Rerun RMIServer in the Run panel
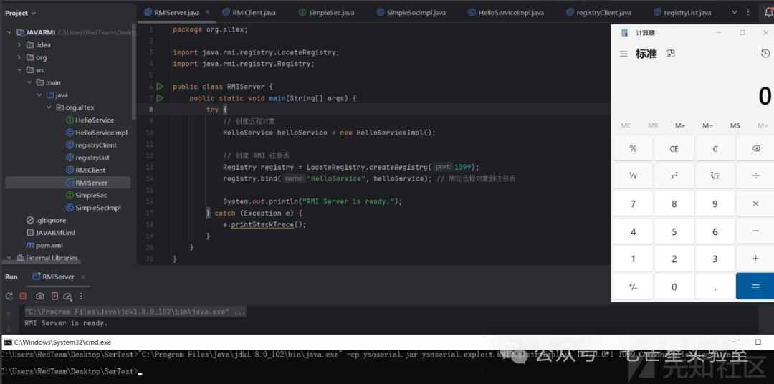774x384 pixels. (x=9, y=296)
